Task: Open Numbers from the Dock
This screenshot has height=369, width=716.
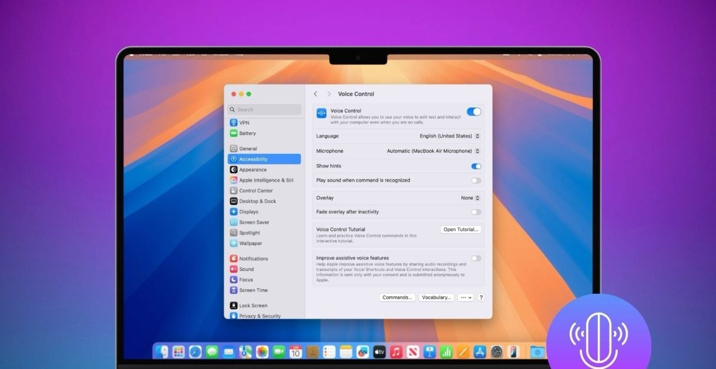Action: click(446, 352)
